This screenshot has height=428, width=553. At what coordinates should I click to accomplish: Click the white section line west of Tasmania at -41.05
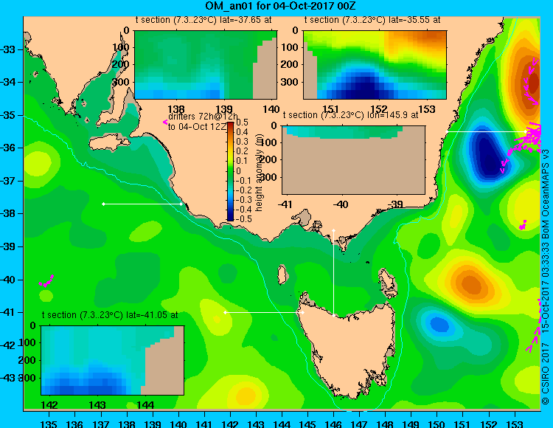[x=264, y=312]
